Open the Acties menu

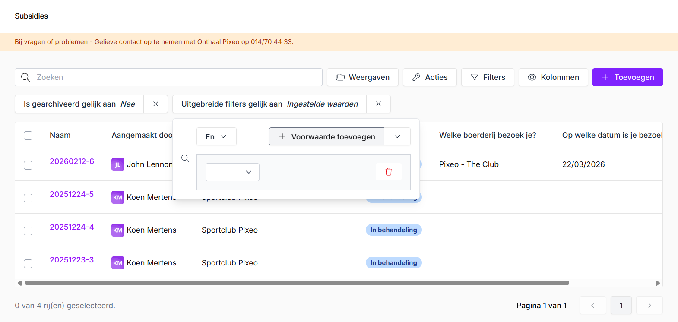pyautogui.click(x=430, y=77)
